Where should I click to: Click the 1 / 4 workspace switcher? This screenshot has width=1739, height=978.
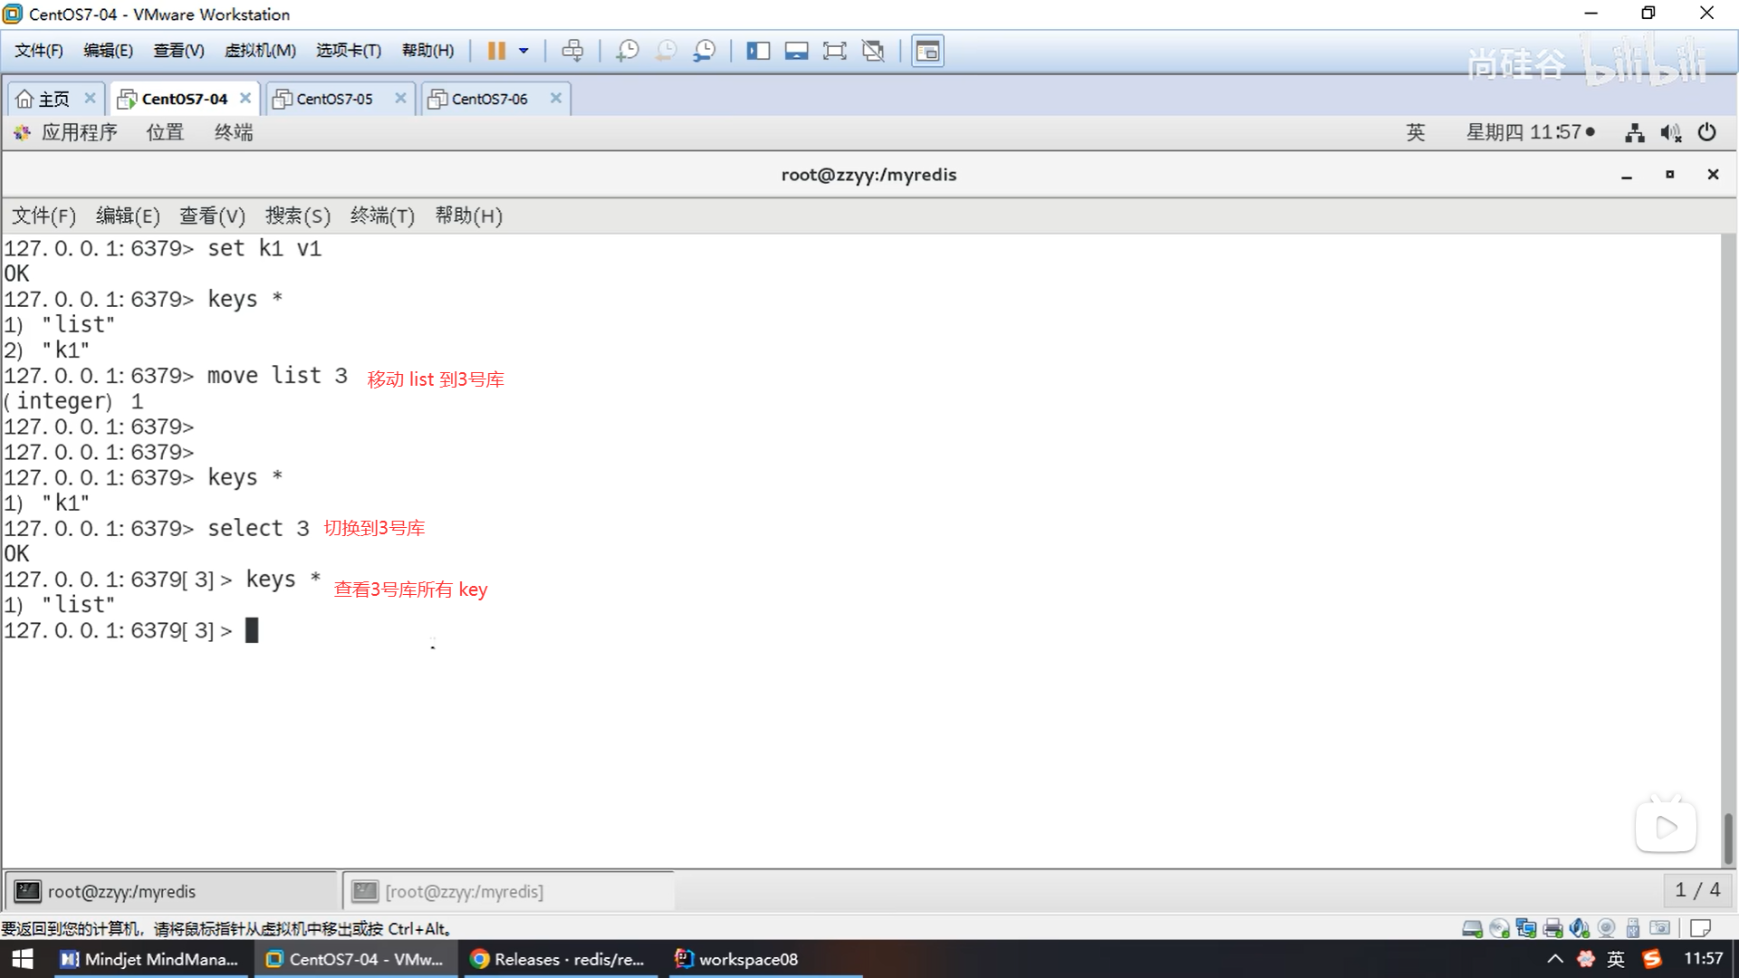tap(1697, 890)
